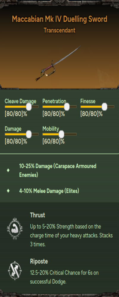Click the Maccabian Mk IV Duelling Sword title
The image size is (119, 297).
(x=59, y=19)
